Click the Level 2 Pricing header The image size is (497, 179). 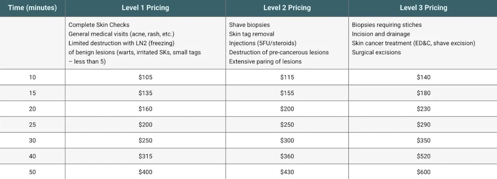coord(287,8)
